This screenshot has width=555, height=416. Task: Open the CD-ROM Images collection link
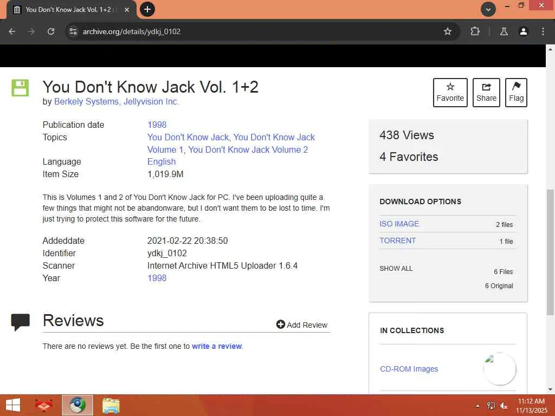click(409, 369)
